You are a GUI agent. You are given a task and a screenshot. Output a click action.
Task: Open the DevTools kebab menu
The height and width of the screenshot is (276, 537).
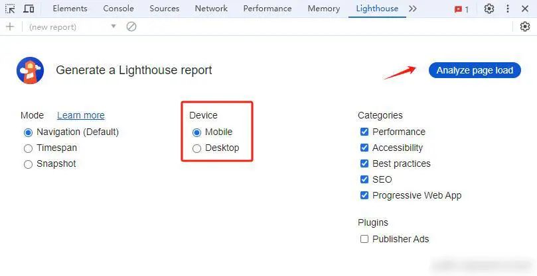[x=509, y=9]
